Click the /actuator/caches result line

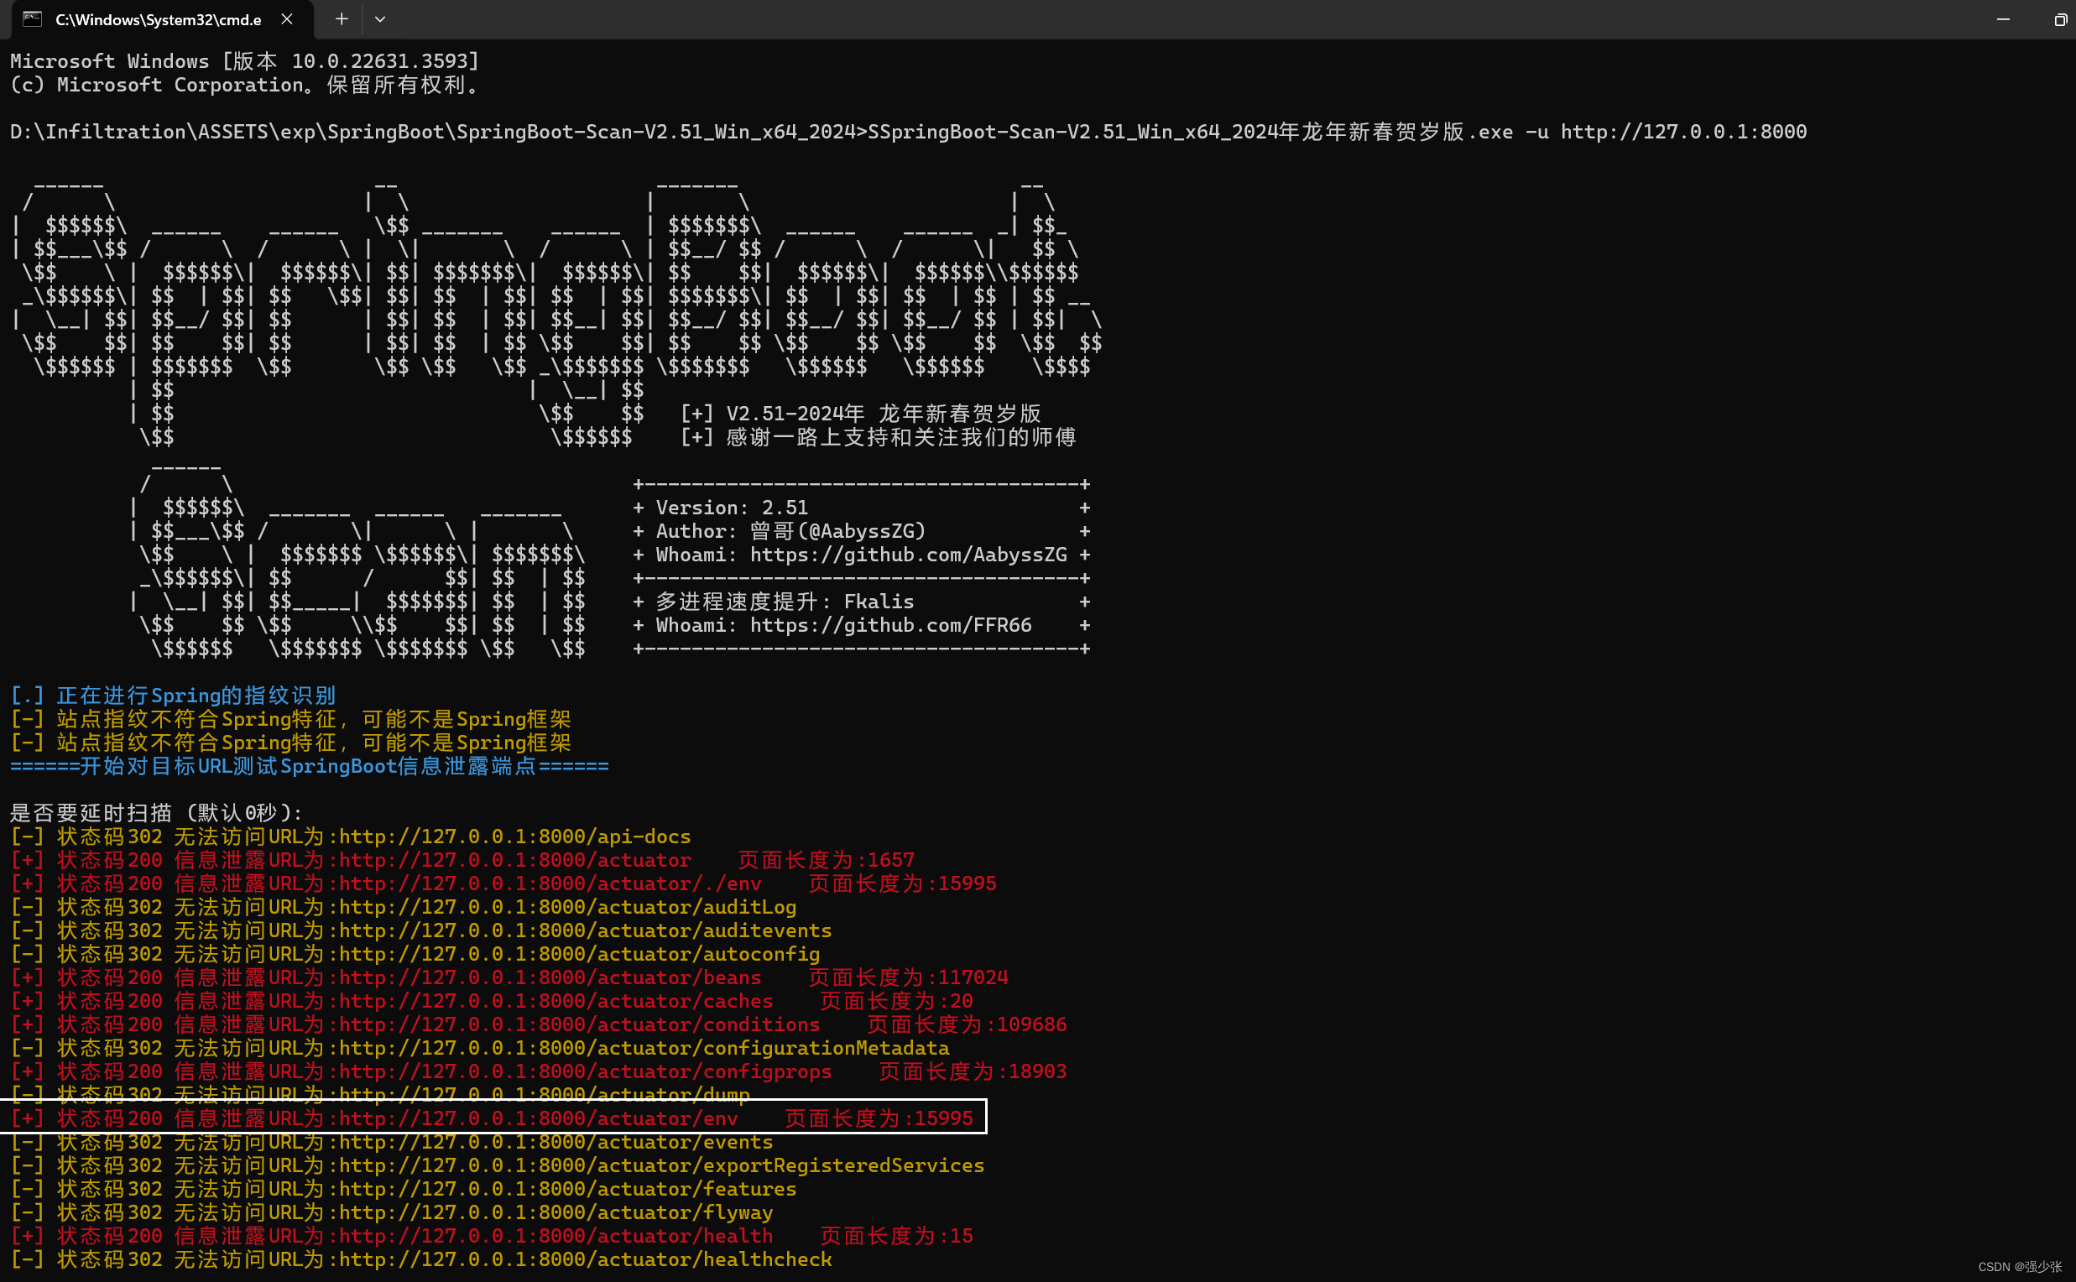pyautogui.click(x=492, y=1001)
